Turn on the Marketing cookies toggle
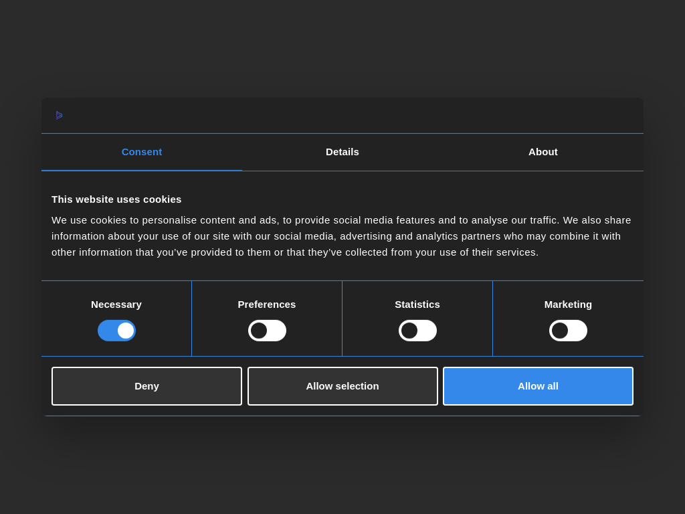 pyautogui.click(x=568, y=331)
